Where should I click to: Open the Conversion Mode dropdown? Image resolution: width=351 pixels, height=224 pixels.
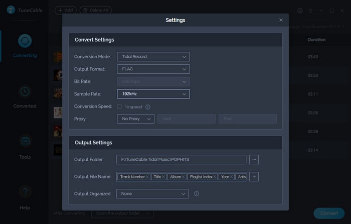click(x=153, y=57)
